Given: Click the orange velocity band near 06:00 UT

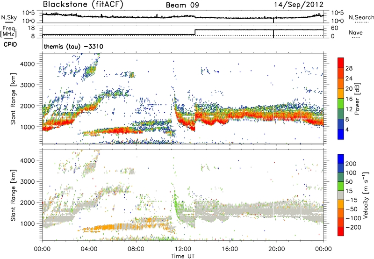Looking at the screenshot, I should tap(105, 227).
